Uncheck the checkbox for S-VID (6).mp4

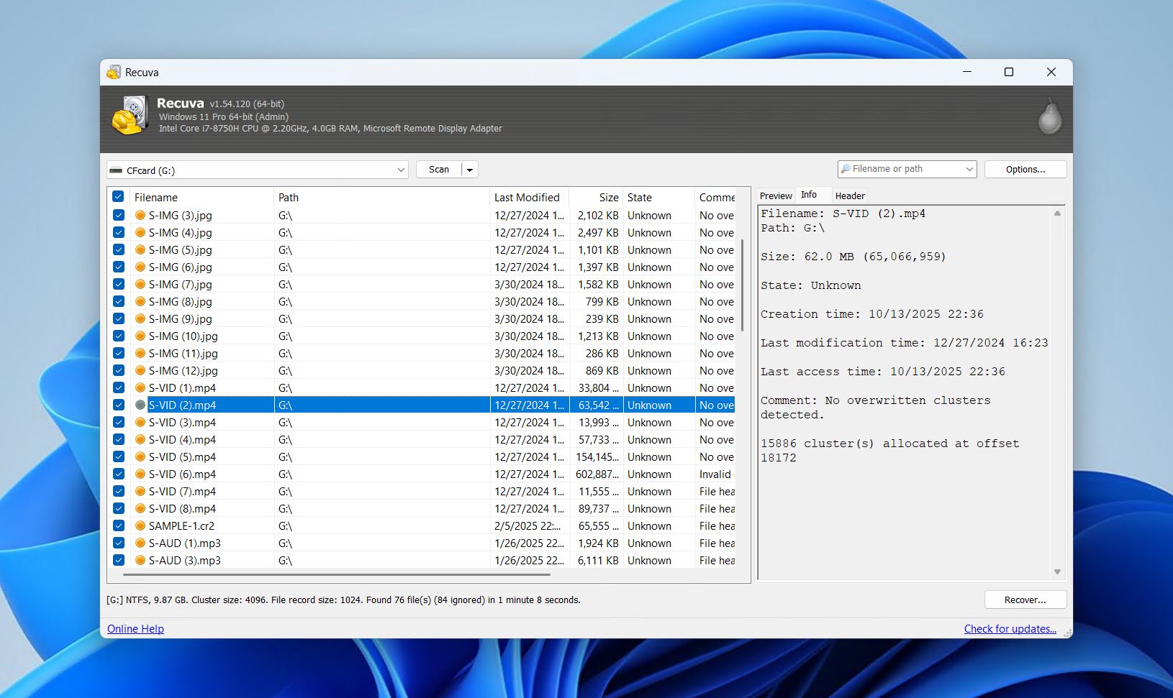click(x=118, y=473)
